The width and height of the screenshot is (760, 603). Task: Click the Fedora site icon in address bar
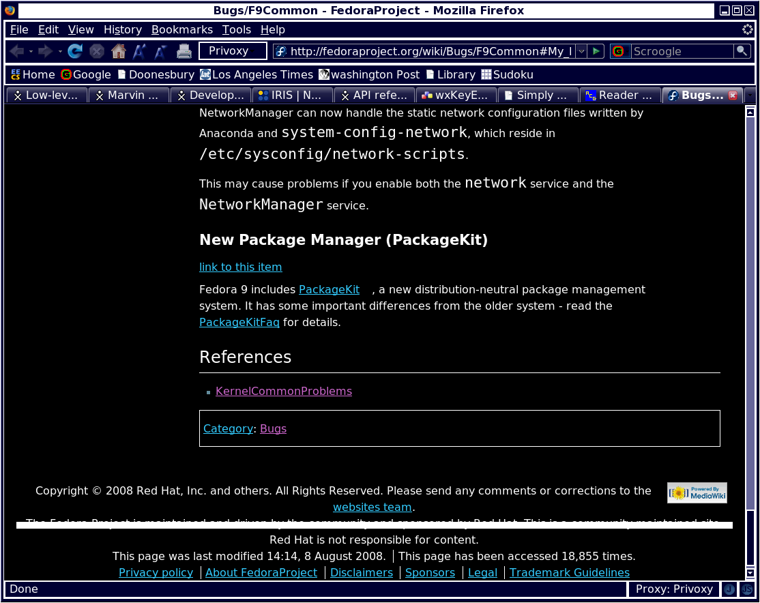click(x=281, y=51)
